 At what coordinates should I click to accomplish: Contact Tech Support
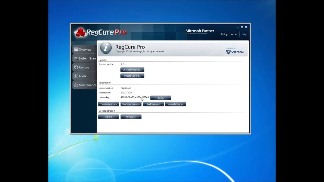[x=153, y=104]
